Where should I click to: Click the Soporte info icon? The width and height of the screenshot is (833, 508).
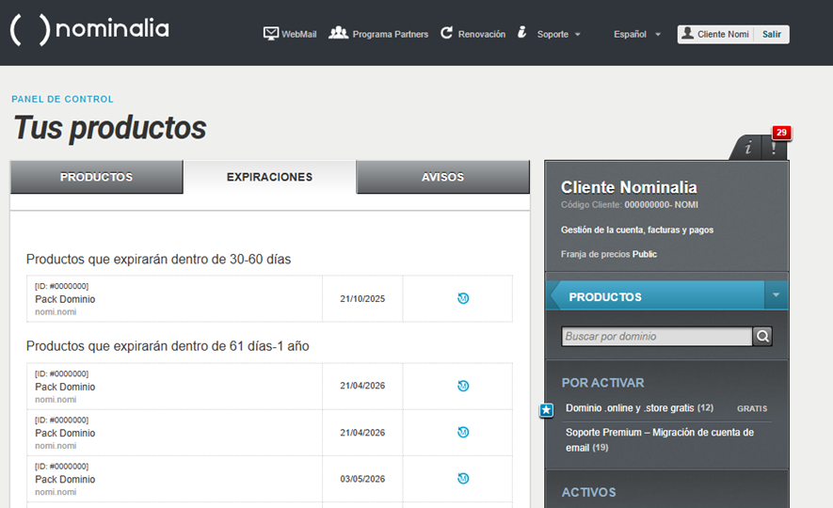point(522,33)
